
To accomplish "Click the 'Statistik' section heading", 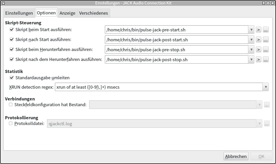I will [x=14, y=71].
